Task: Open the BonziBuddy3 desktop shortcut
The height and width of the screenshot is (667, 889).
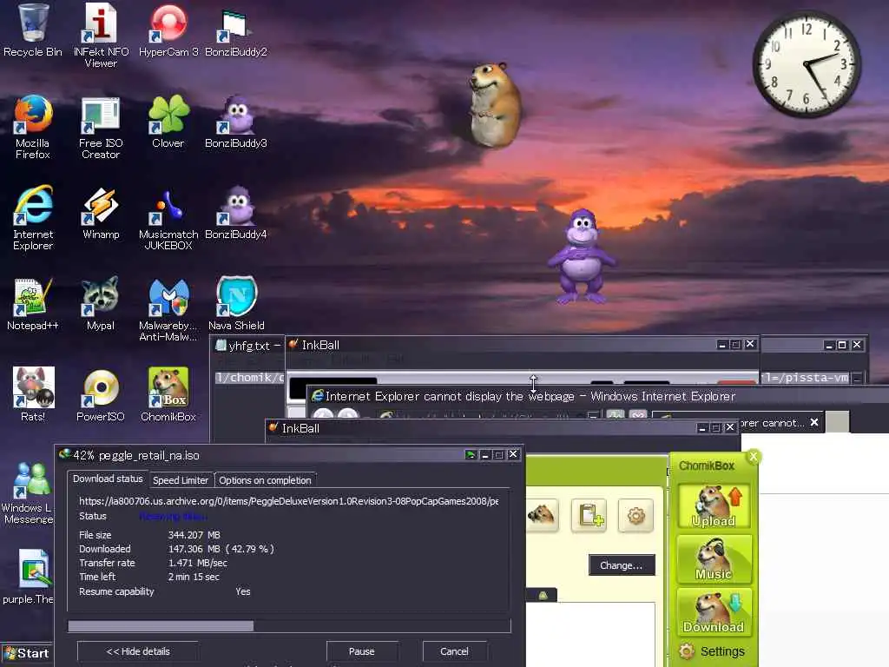Action: coord(236,122)
